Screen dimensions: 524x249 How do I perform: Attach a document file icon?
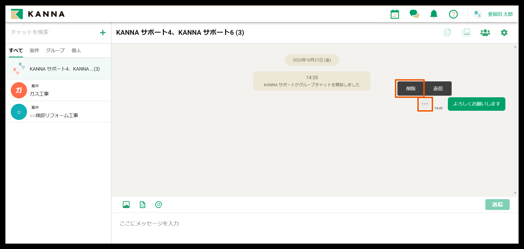[142, 205]
